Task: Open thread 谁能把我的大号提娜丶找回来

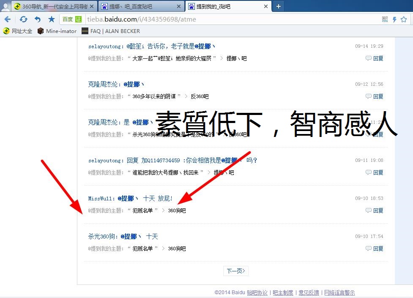Action: (165, 172)
